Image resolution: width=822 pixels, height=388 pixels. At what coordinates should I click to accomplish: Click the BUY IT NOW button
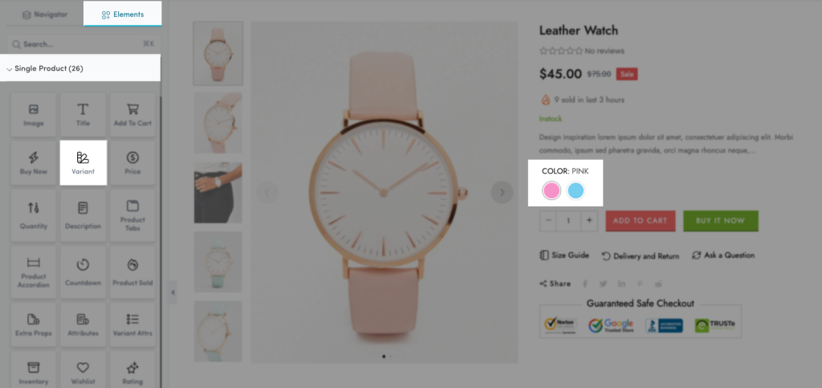(x=720, y=221)
